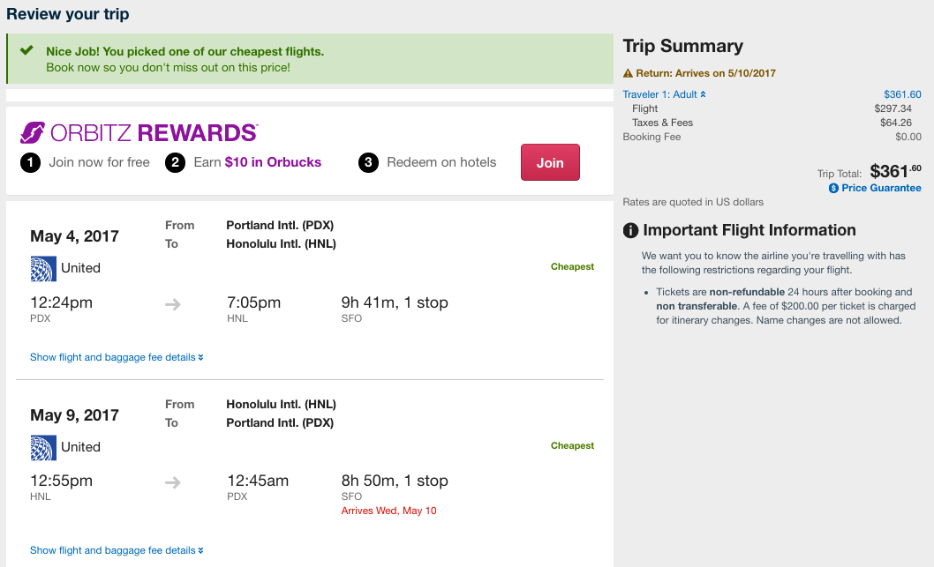Click the Cheapest label on May 4 flight

tap(572, 266)
